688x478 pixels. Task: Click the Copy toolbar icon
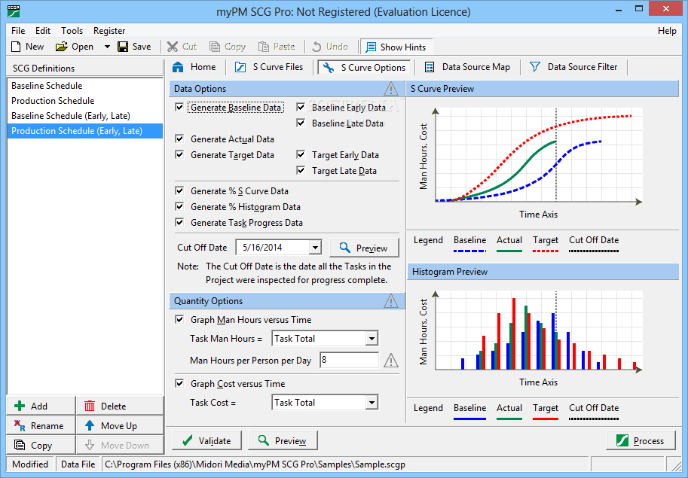tap(215, 47)
